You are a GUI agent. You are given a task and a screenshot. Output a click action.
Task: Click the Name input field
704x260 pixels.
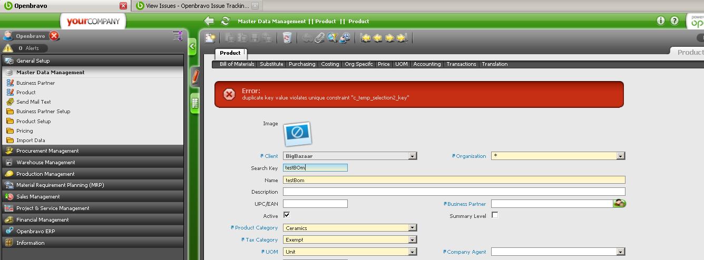454,180
